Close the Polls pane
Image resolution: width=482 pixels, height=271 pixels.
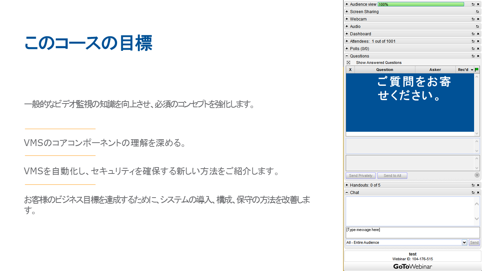(478, 49)
